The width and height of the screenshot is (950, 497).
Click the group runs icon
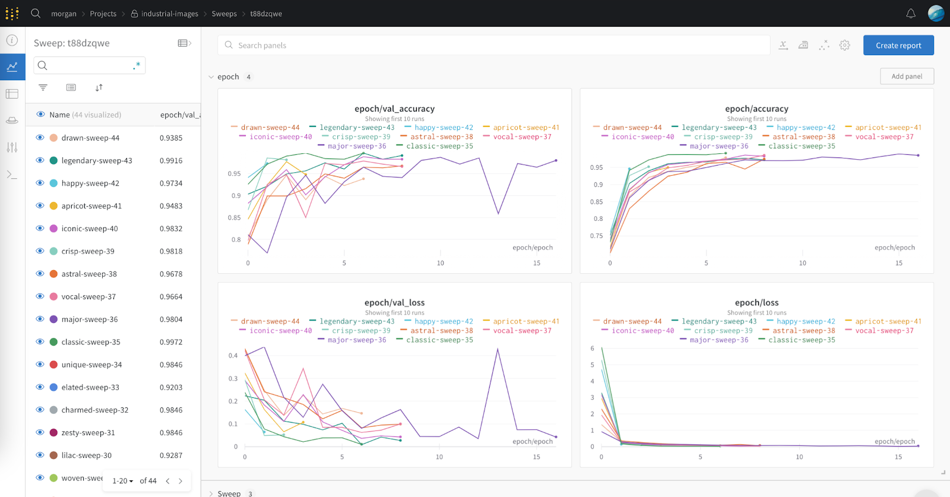click(71, 87)
